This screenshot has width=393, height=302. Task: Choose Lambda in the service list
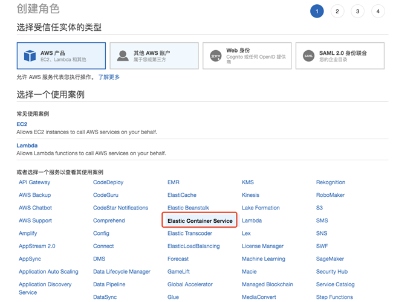252,220
